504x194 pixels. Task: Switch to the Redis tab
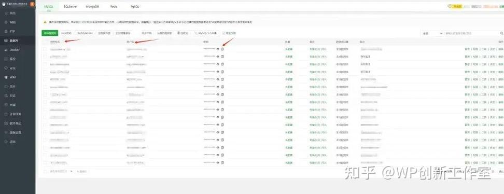point(114,6)
